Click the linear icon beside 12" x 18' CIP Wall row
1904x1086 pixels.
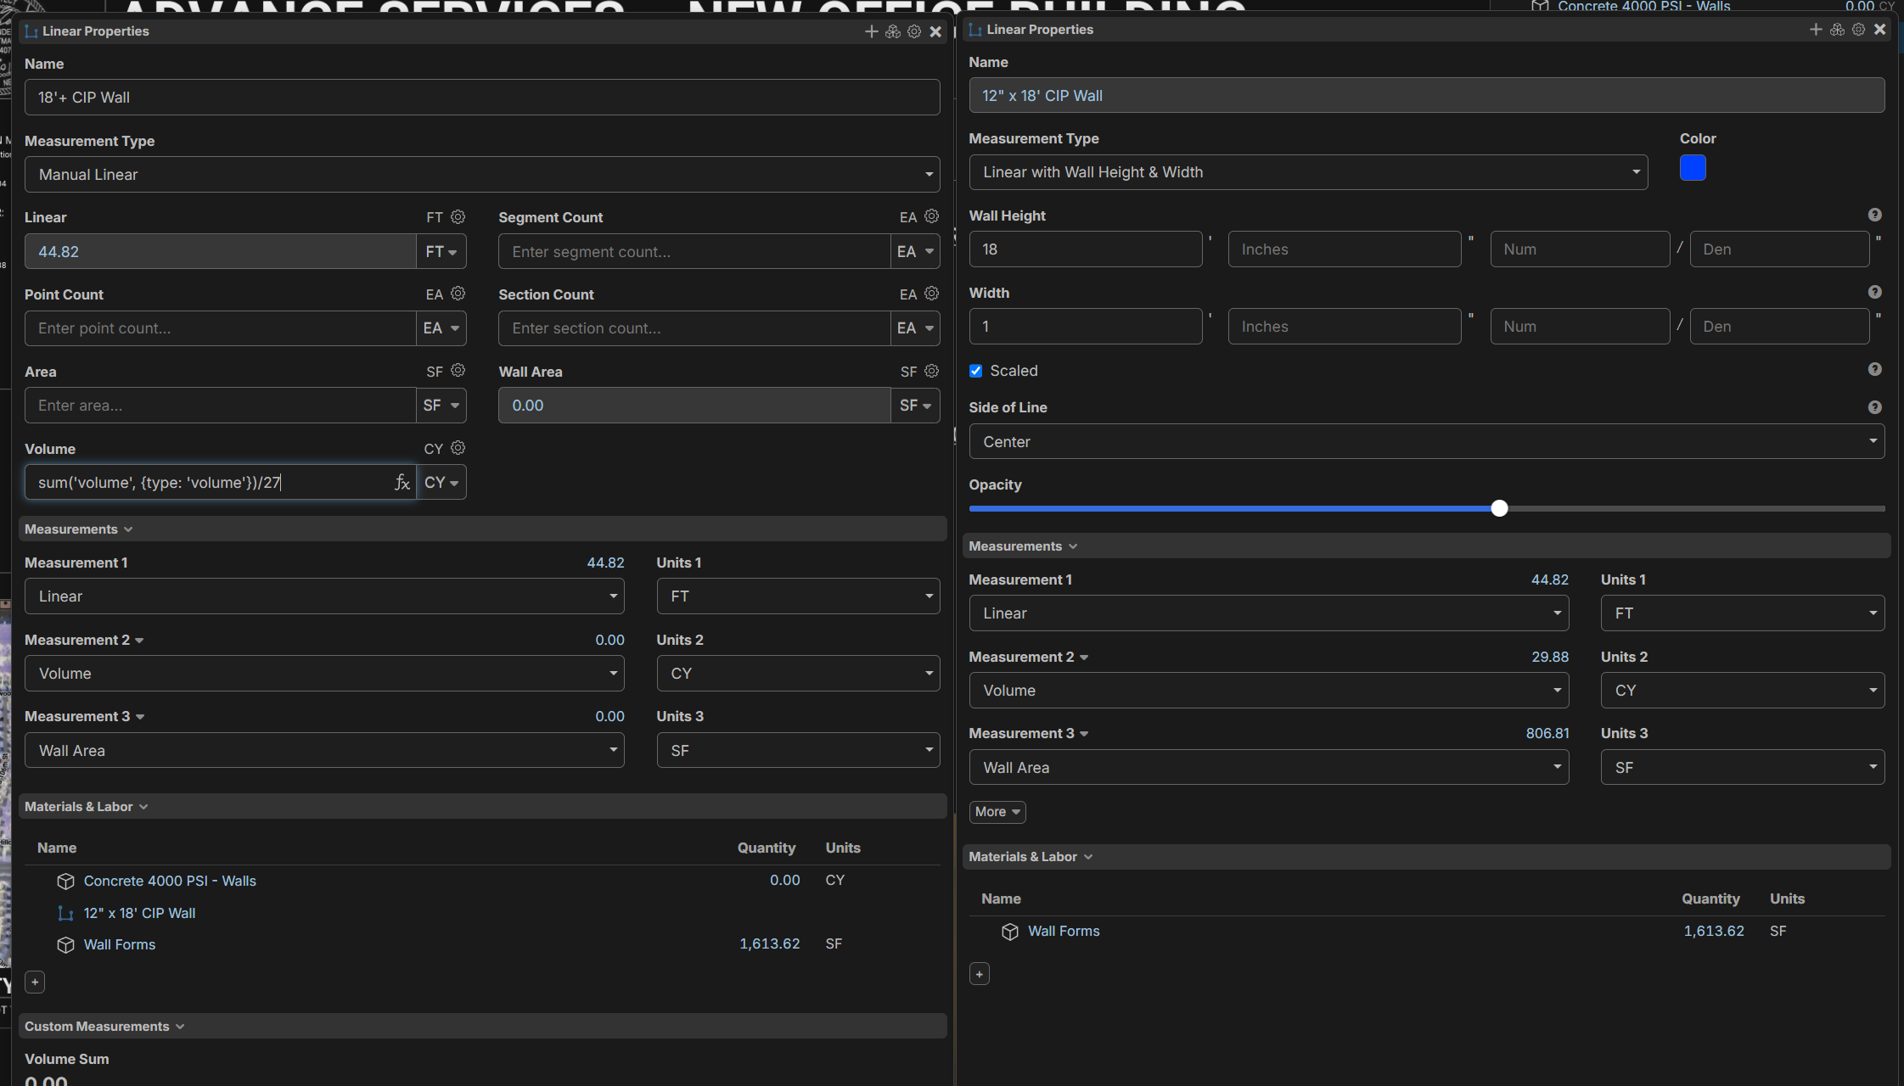pos(65,914)
